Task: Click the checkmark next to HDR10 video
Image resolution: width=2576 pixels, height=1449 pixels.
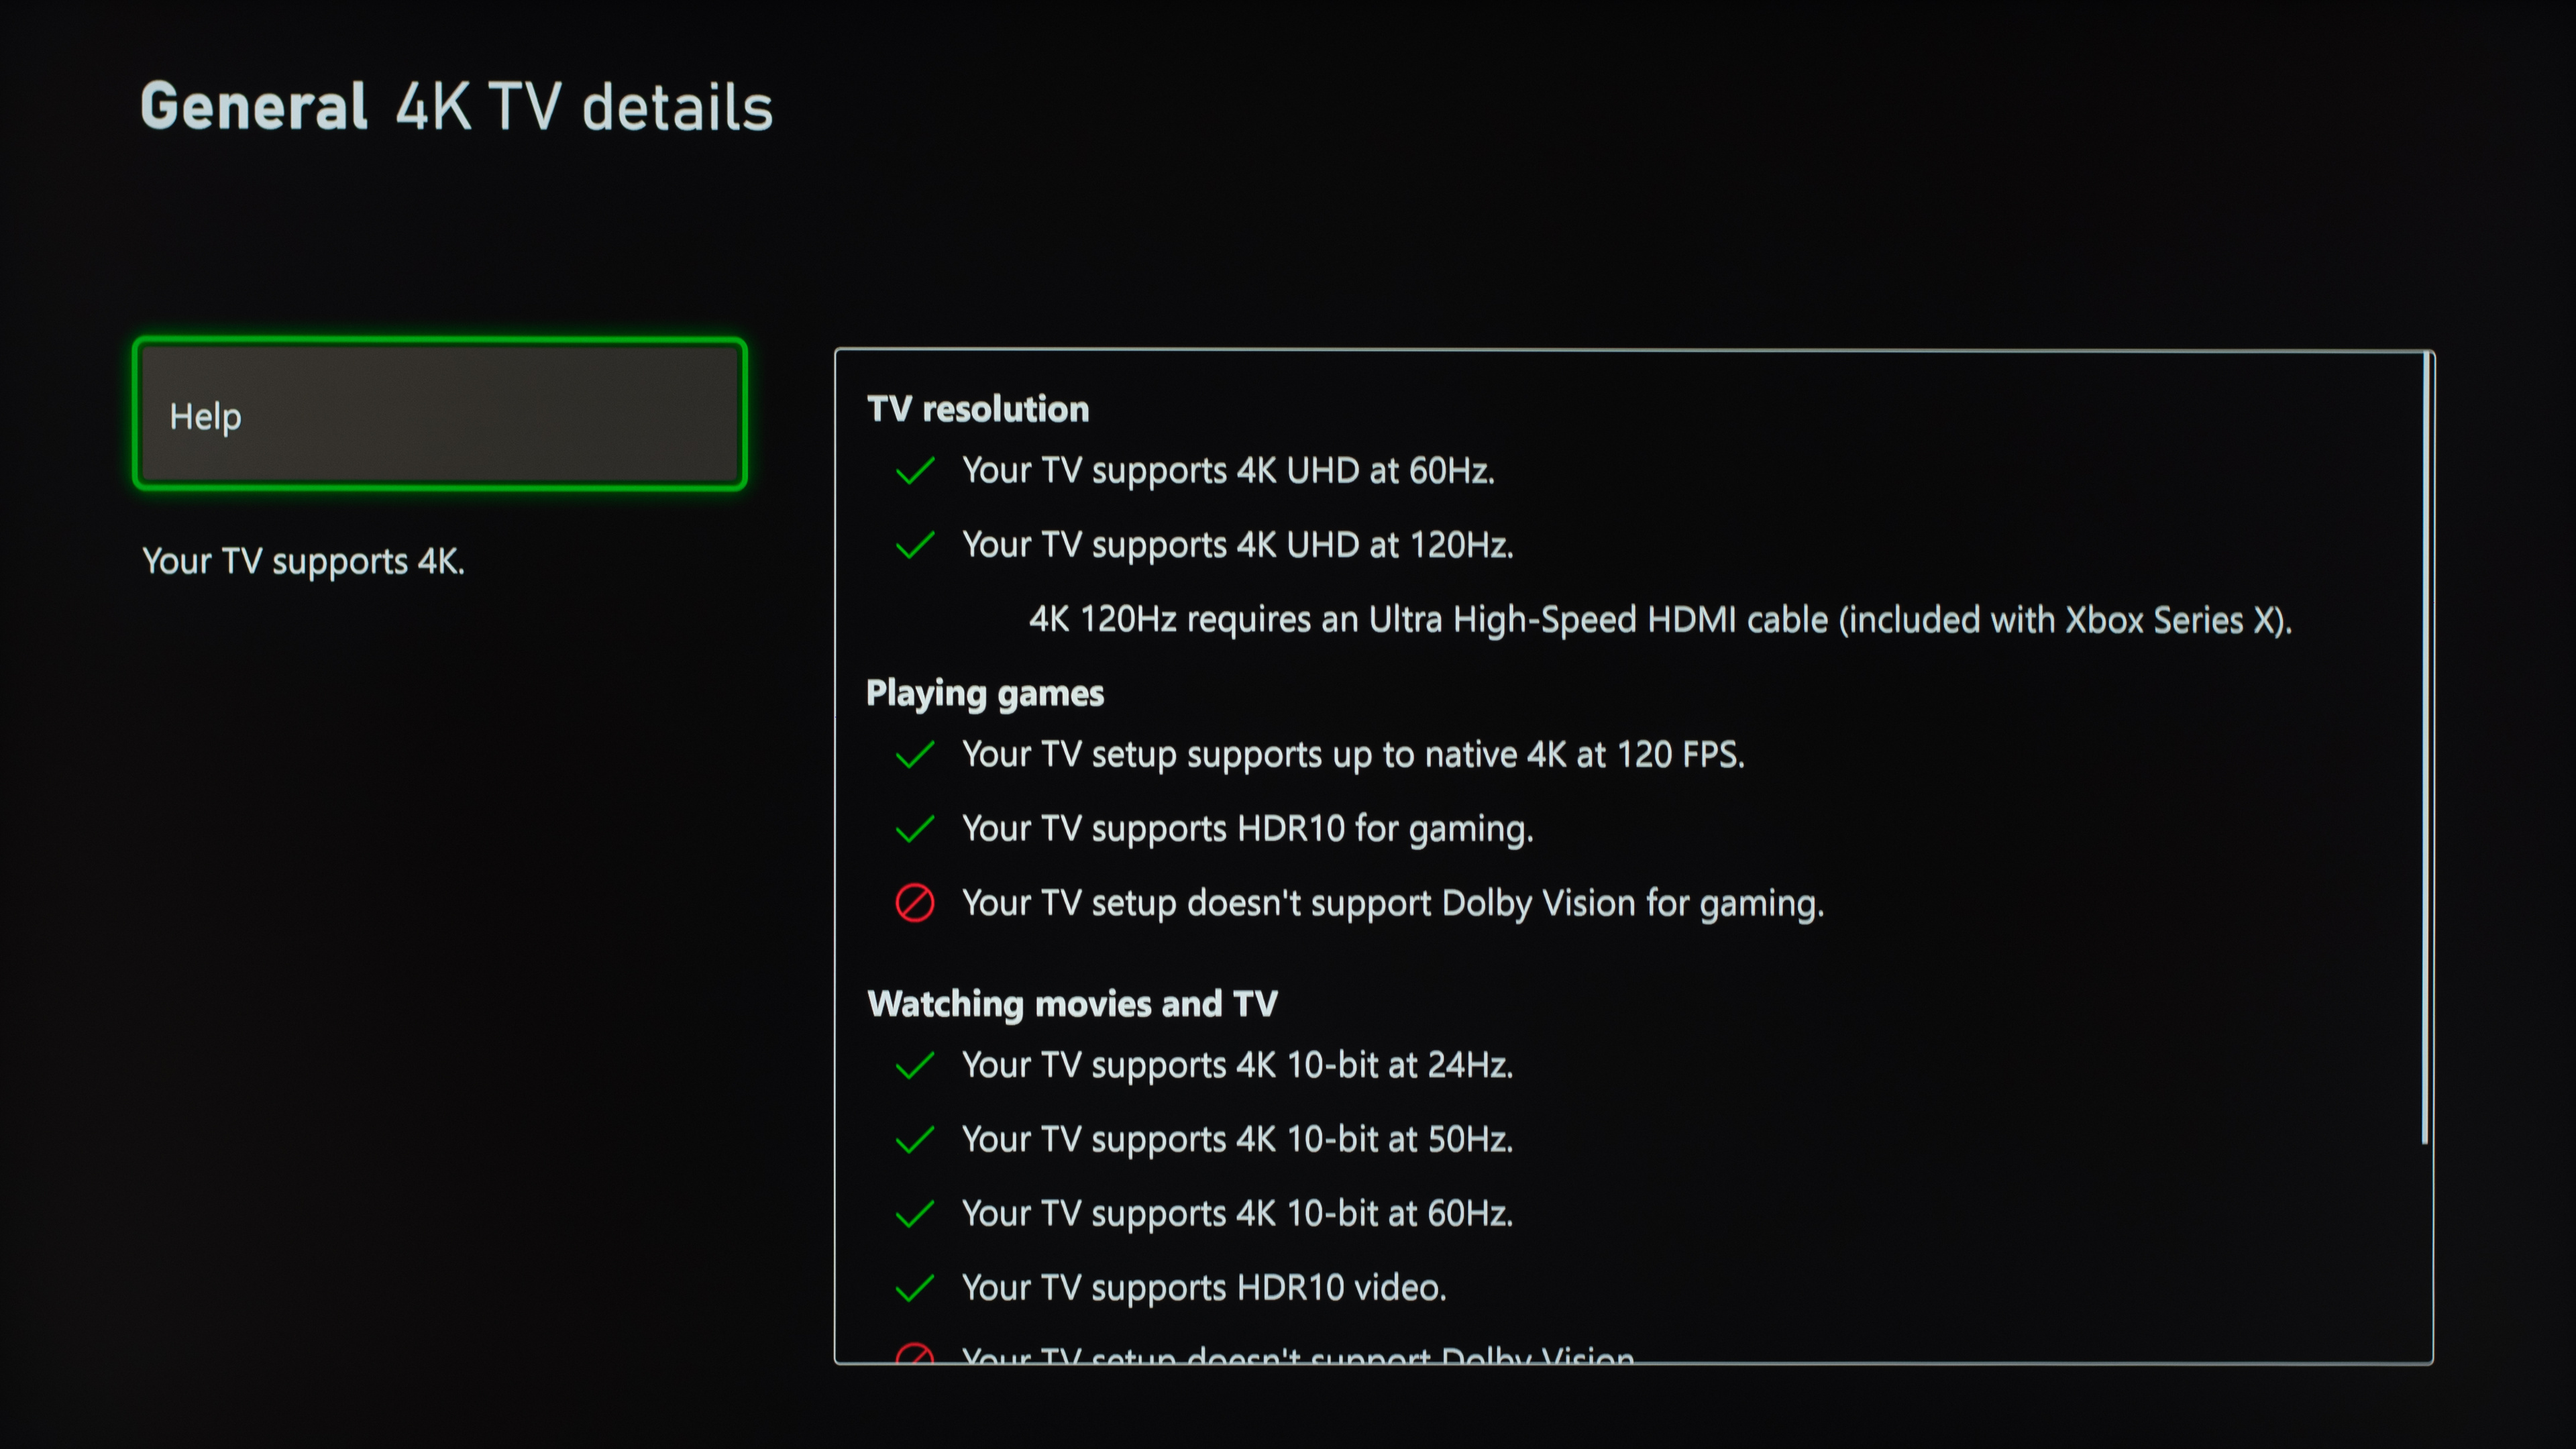Action: pyautogui.click(x=915, y=1288)
